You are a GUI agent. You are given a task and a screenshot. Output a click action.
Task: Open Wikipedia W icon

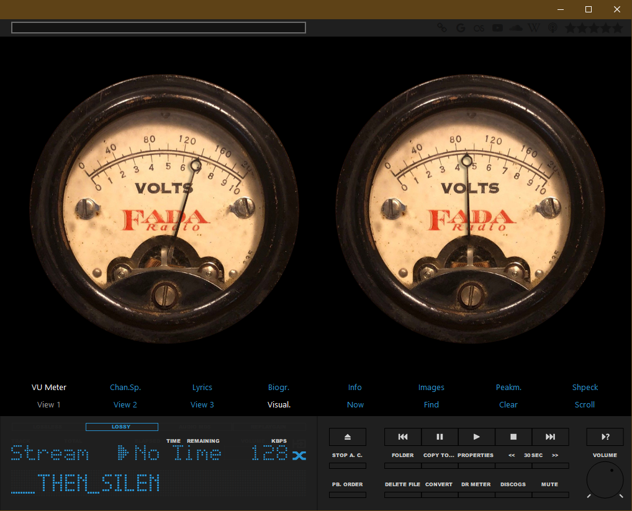click(x=534, y=28)
